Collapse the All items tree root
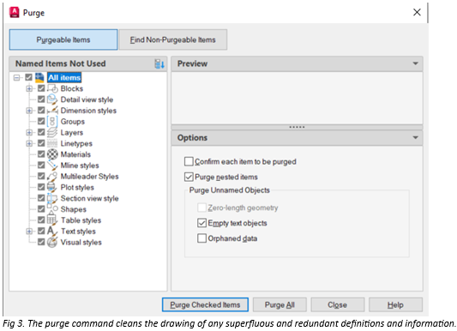 point(17,77)
